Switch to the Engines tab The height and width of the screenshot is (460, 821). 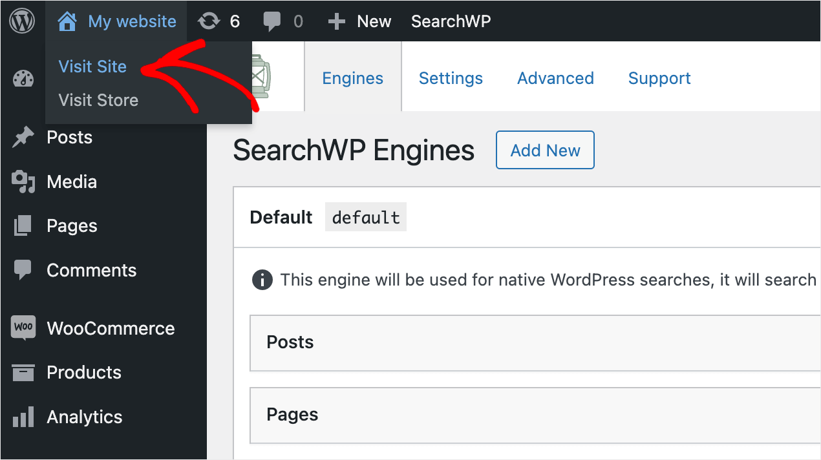click(353, 78)
